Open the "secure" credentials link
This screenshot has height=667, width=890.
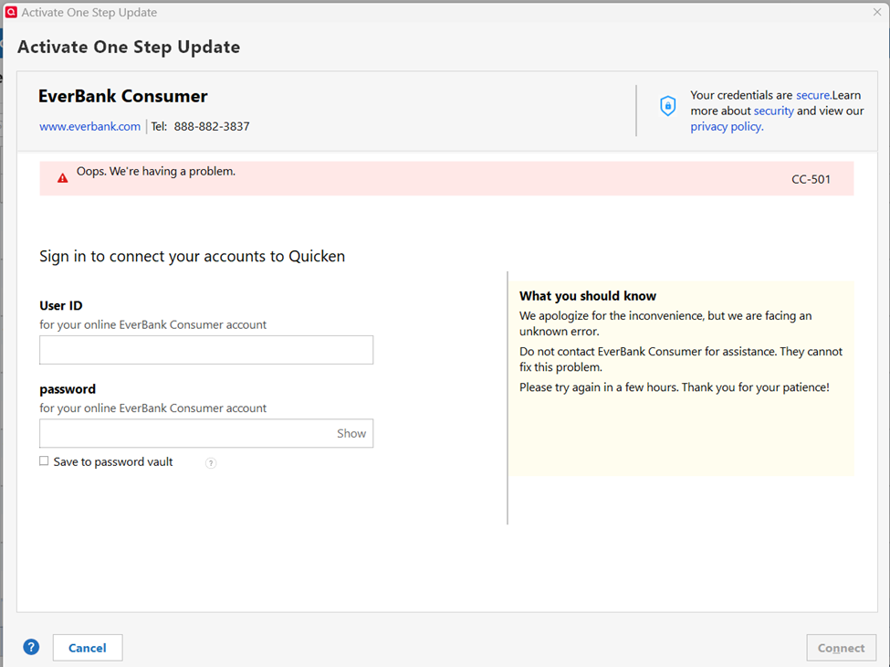812,95
